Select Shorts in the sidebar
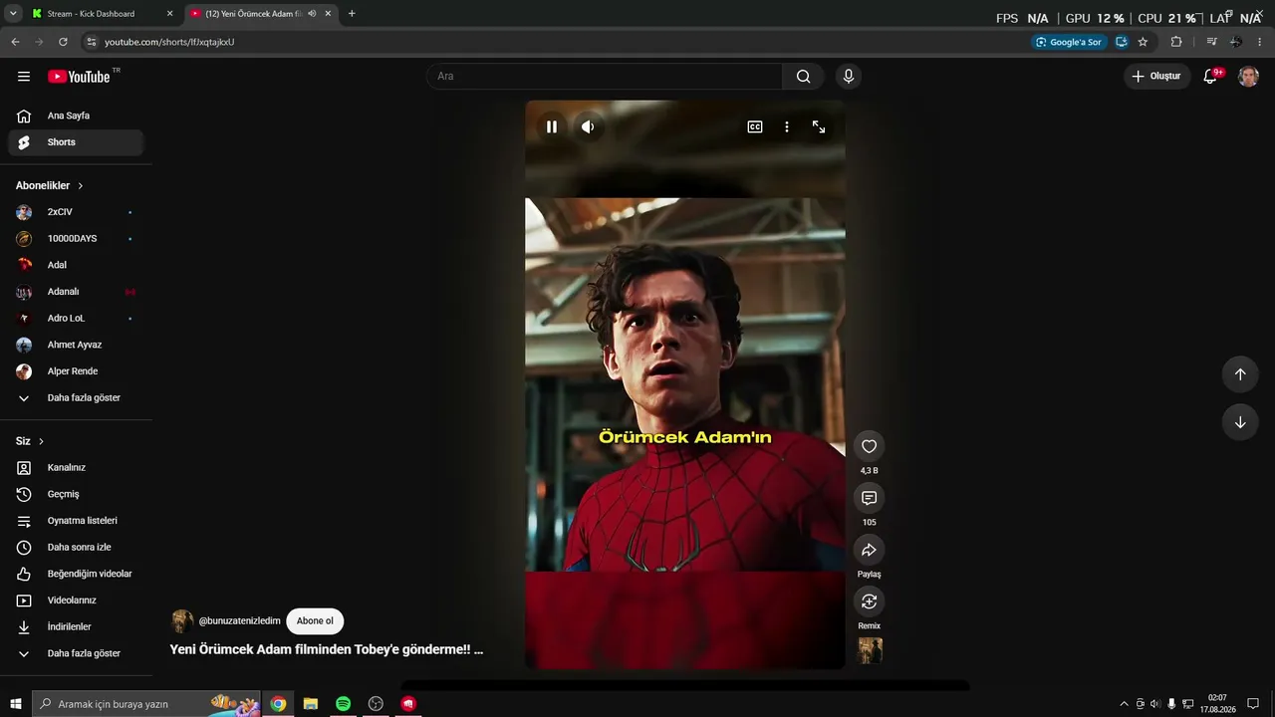Screen dimensions: 1275x717 click(76, 142)
